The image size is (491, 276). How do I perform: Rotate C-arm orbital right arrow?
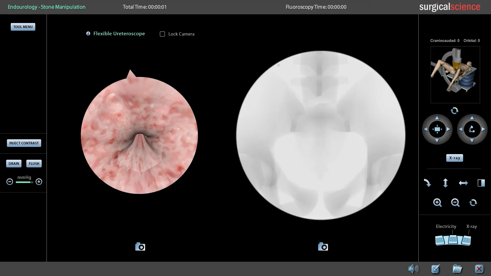[483, 129]
